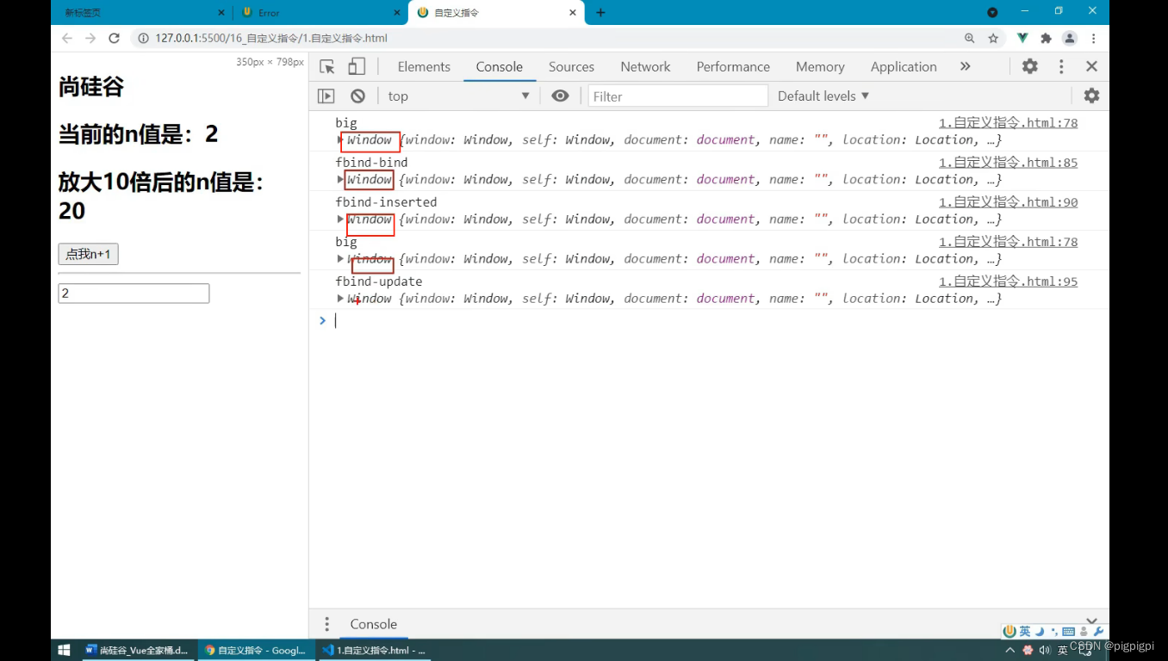
Task: Open the Vue devtools extension icon
Action: pos(1022,38)
